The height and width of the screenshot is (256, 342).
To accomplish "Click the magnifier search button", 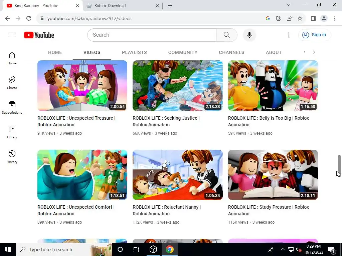I will coord(227,35).
